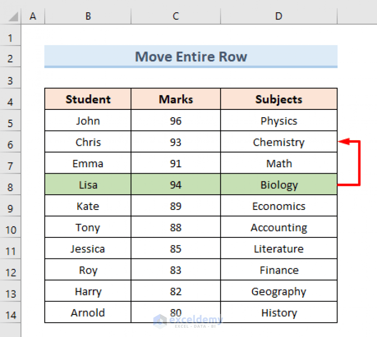
Task: Select the Economics cell
Action: coord(279,206)
